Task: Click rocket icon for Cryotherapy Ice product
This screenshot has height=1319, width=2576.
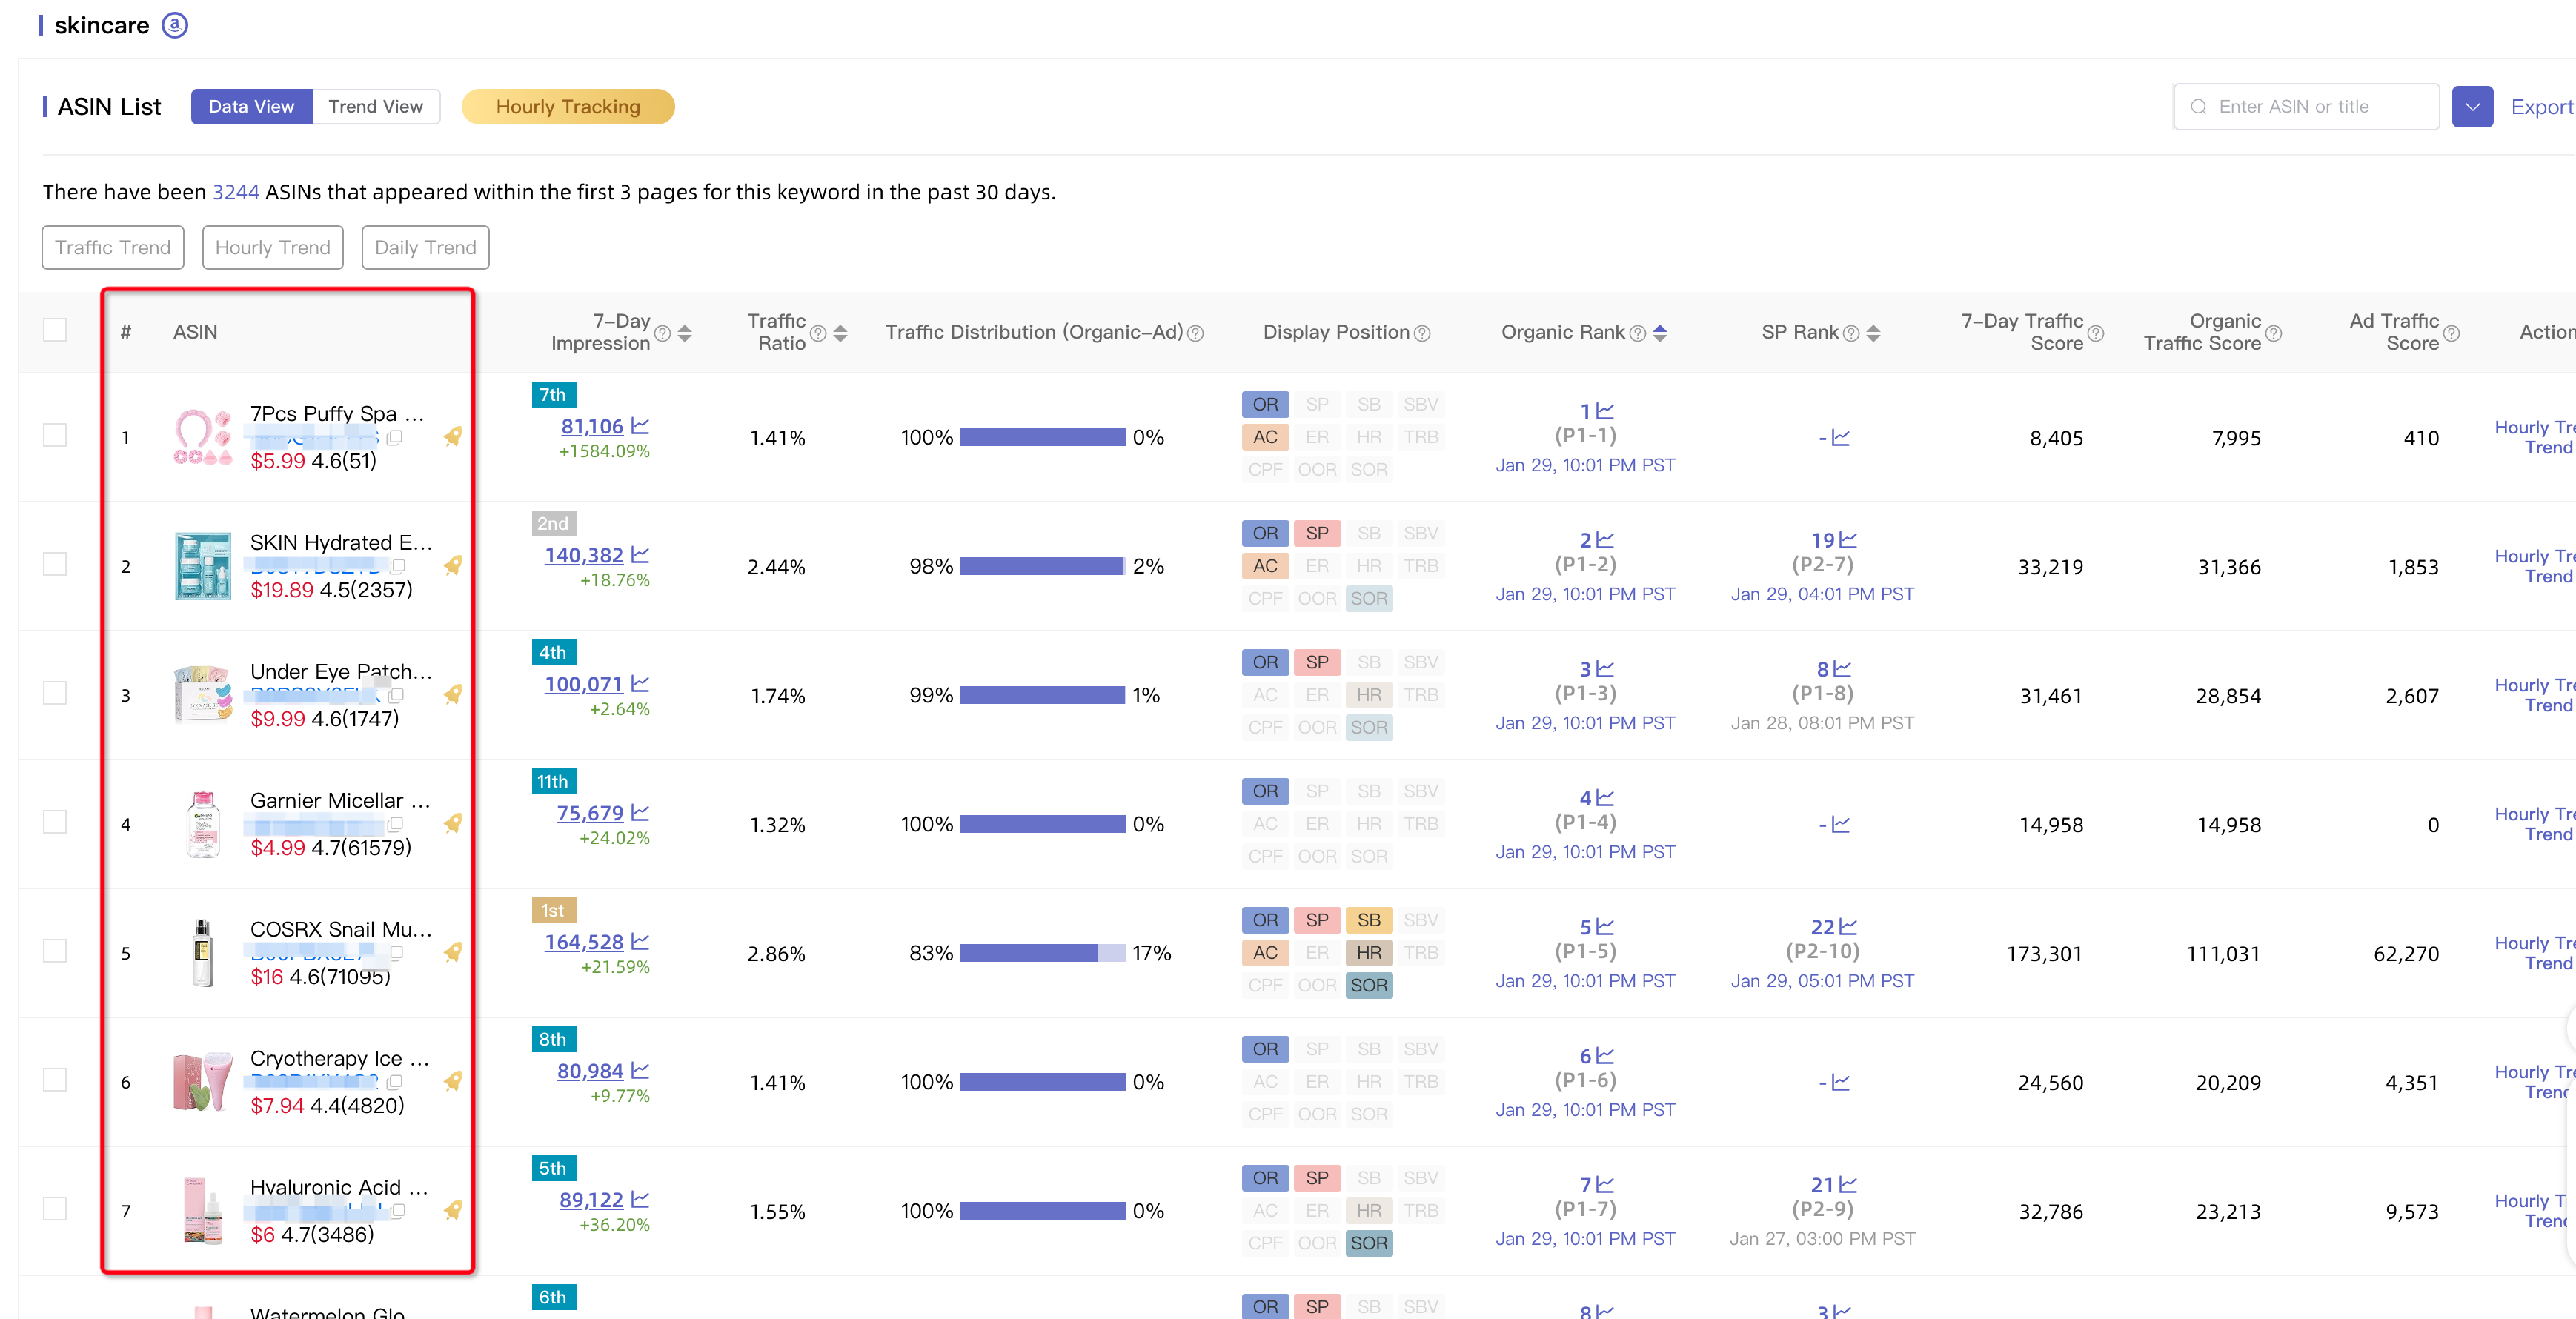Action: 453,1082
